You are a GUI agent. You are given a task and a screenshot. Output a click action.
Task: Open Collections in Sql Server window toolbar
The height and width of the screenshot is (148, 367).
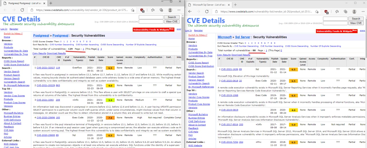(x=345, y=12)
